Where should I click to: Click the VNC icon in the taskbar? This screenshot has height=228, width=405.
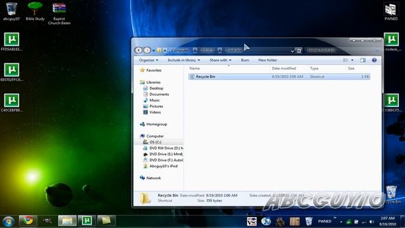252,222
